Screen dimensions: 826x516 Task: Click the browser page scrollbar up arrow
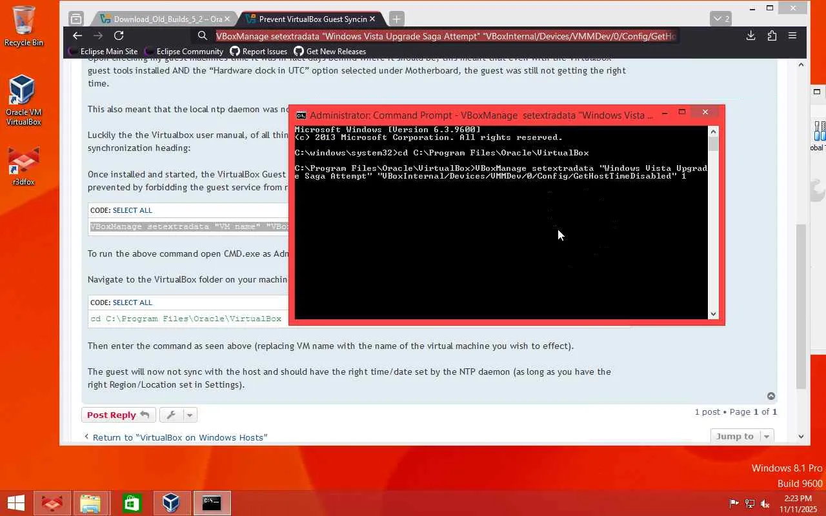coord(801,64)
